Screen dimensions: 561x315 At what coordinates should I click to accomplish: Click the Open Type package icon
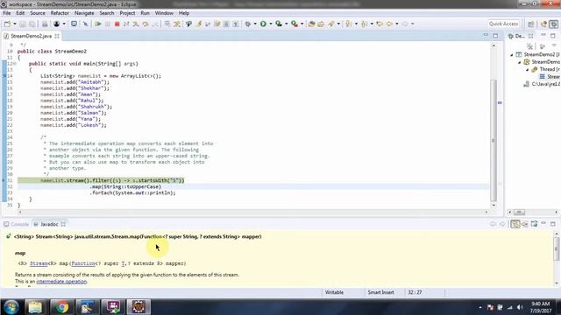pos(311,24)
